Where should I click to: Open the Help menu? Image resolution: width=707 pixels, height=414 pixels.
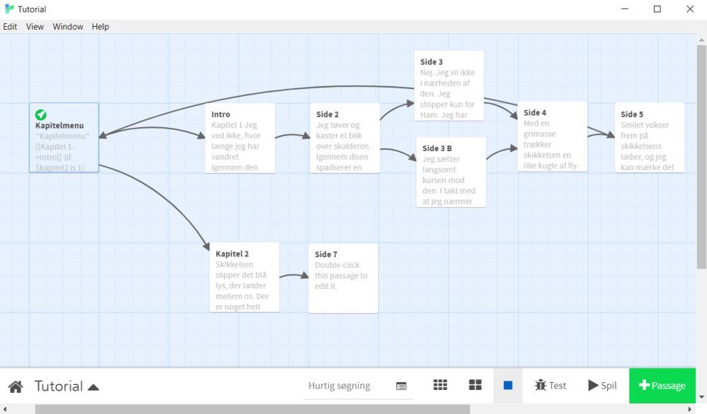tap(100, 26)
